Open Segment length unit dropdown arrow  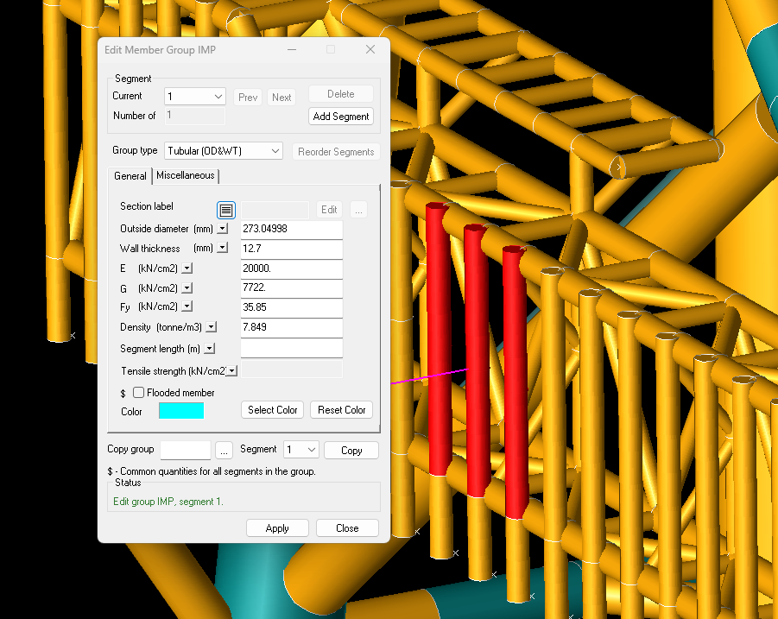tap(209, 349)
